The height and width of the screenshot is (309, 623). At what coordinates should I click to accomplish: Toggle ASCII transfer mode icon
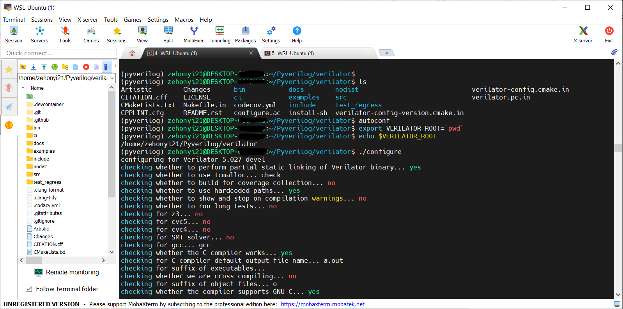coord(97,67)
